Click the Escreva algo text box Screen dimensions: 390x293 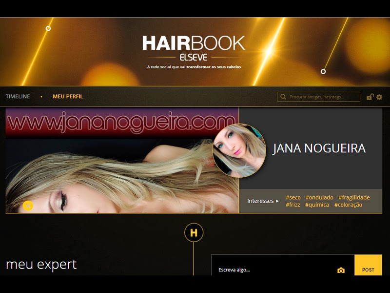[x=283, y=265]
